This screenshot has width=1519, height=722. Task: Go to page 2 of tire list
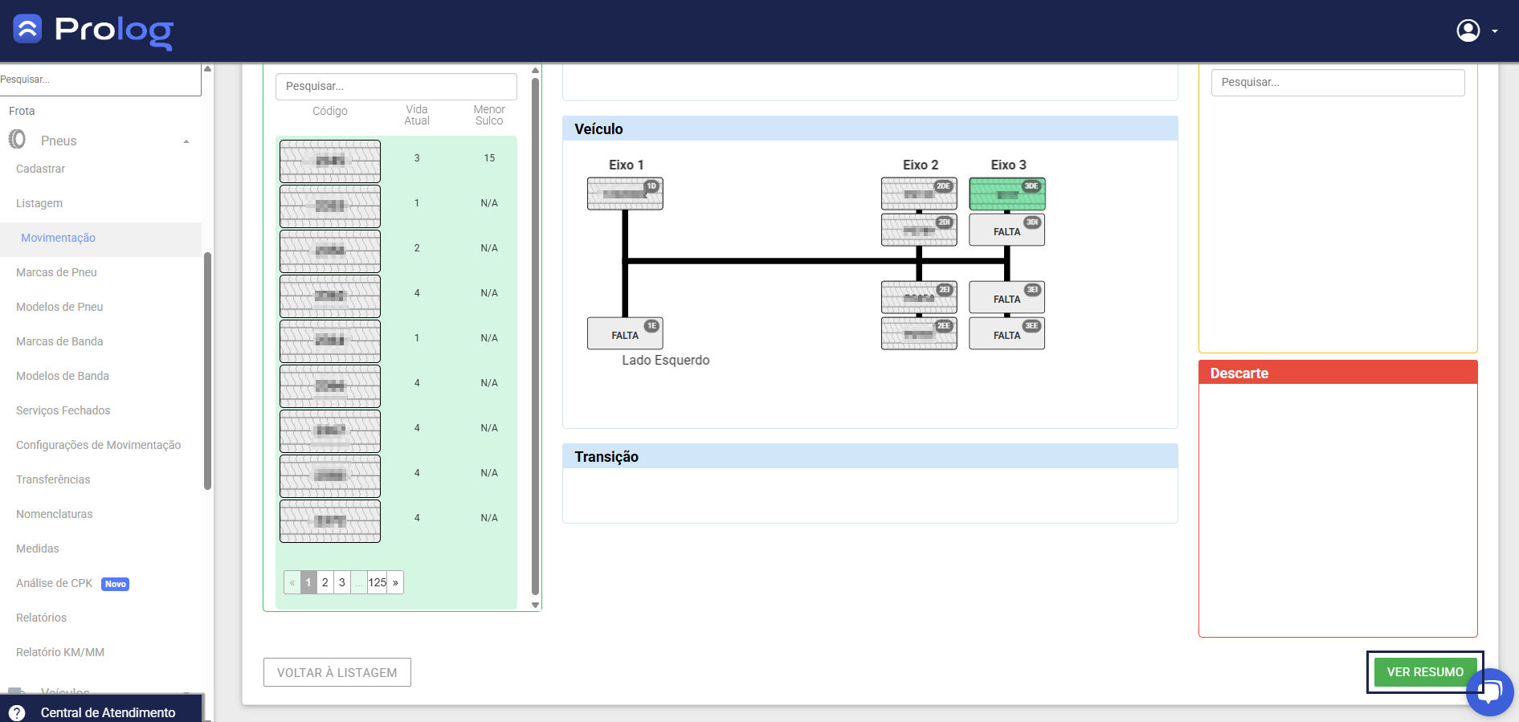click(x=325, y=582)
